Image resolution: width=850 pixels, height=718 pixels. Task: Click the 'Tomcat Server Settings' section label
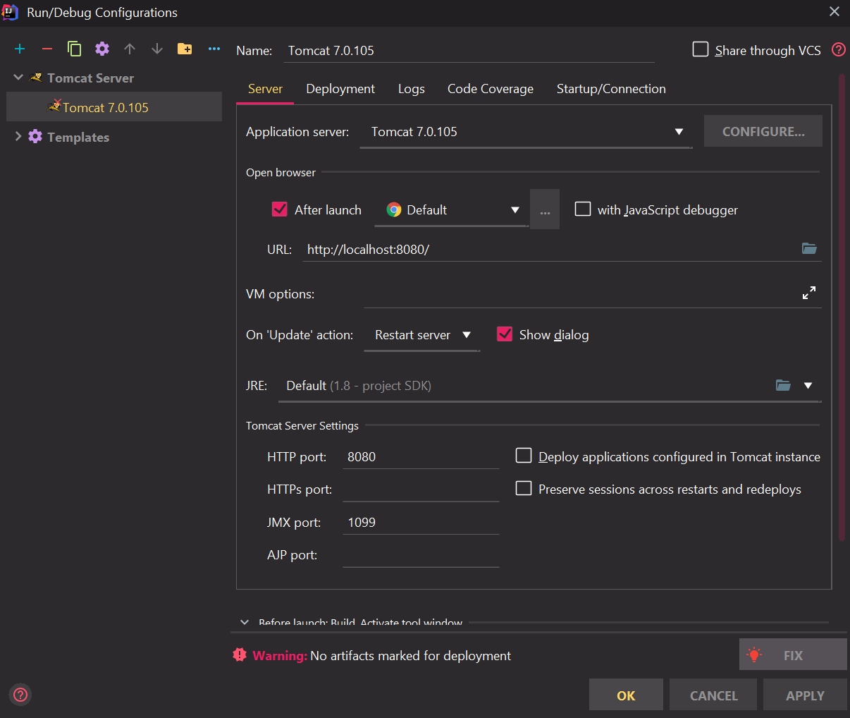pyautogui.click(x=302, y=425)
